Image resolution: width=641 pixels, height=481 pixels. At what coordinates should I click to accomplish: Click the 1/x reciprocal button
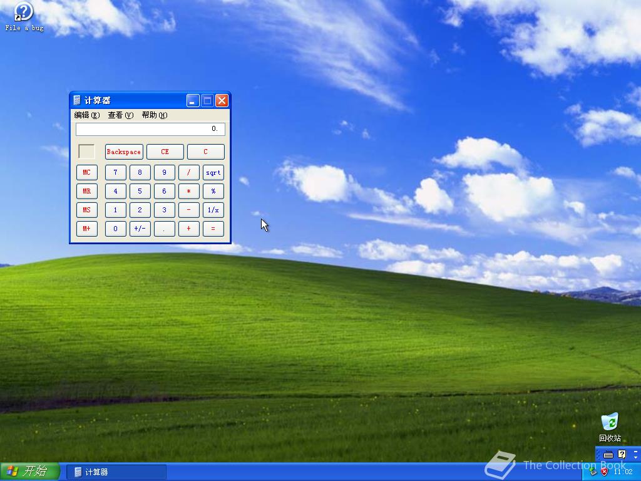pos(213,210)
